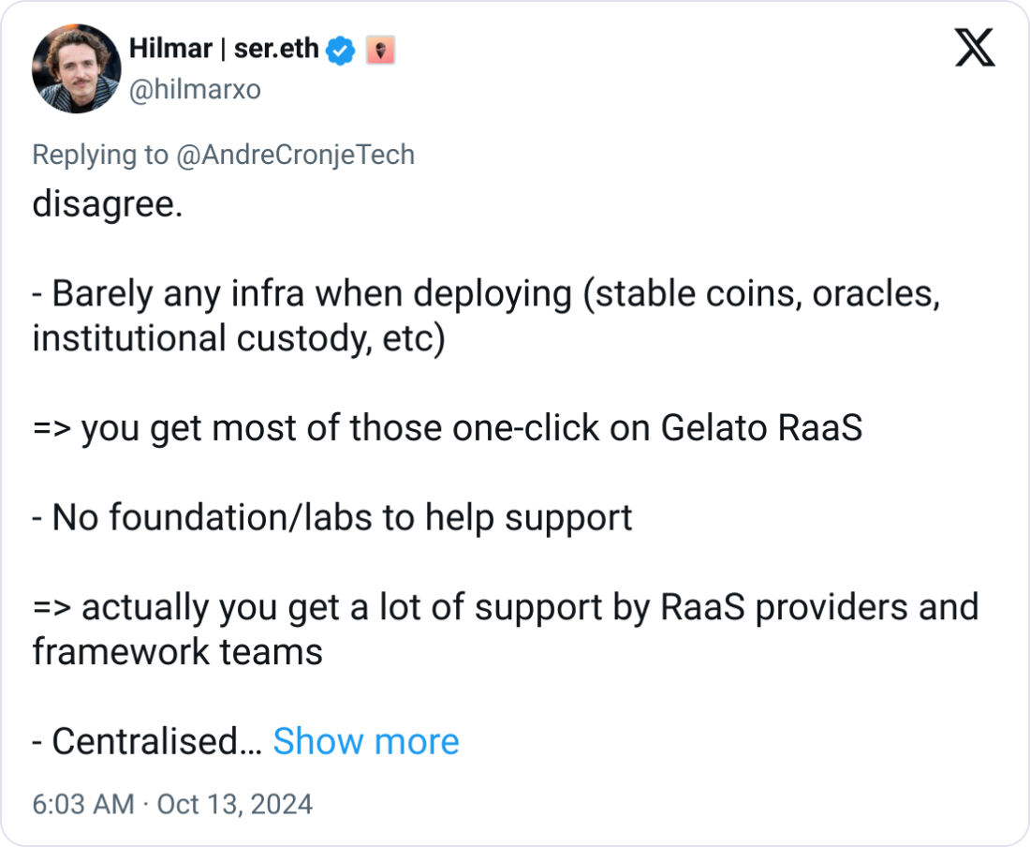Click the 'Barely any infra when deploying' line
Image resolution: width=1030 pixels, height=847 pixels.
(487, 293)
